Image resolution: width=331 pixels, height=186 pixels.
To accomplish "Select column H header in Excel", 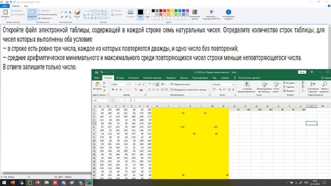I will [x=157, y=106].
